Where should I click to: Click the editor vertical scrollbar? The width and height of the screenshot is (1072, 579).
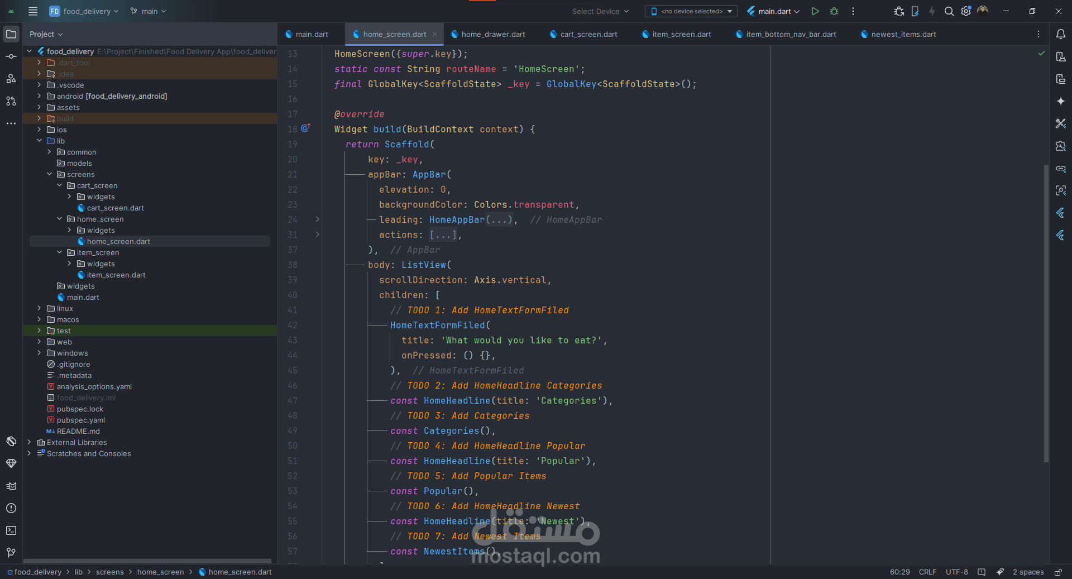tap(1046, 313)
